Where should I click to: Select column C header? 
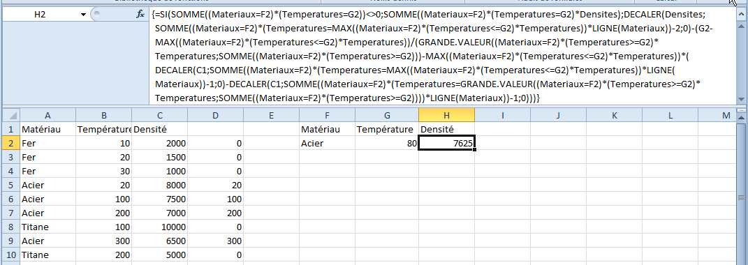pyautogui.click(x=159, y=115)
